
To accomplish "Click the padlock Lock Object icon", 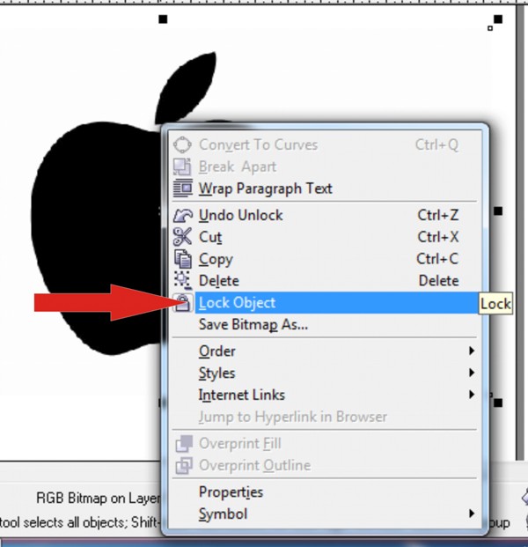I will coord(183,302).
